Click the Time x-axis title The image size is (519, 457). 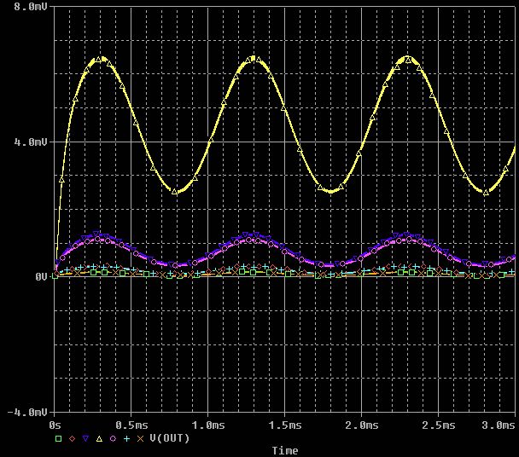(x=285, y=449)
